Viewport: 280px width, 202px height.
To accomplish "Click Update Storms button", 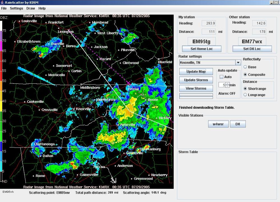I will click(196, 80).
